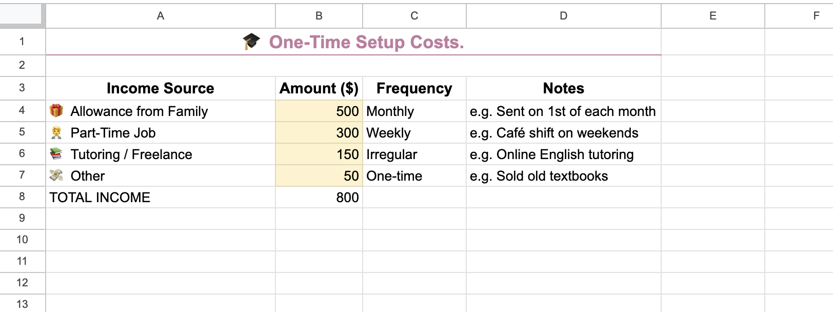Select the Notes header cell
Screen dimensions: 833x312
click(x=563, y=88)
